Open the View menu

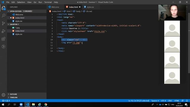tap(29, 2)
